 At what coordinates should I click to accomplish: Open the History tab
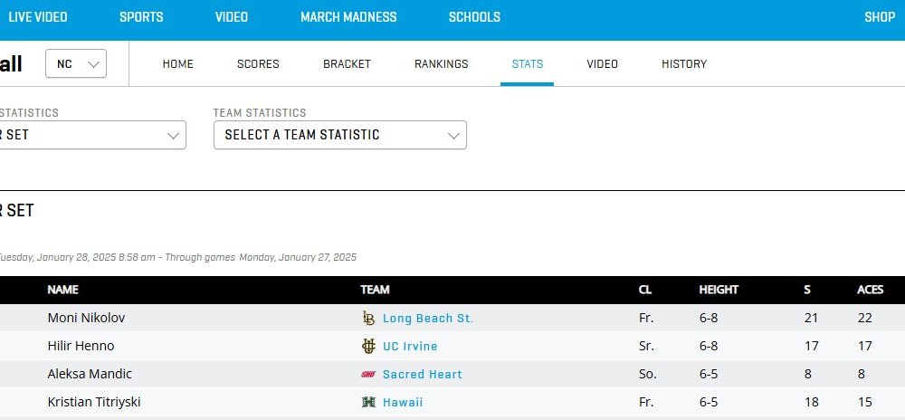(684, 64)
